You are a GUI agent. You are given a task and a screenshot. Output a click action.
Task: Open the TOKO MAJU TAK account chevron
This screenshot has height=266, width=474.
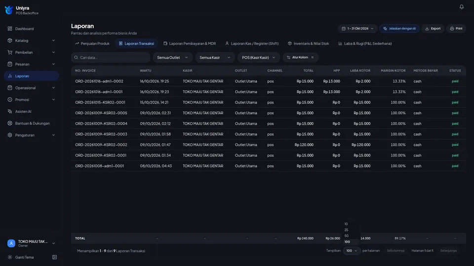coord(53,243)
